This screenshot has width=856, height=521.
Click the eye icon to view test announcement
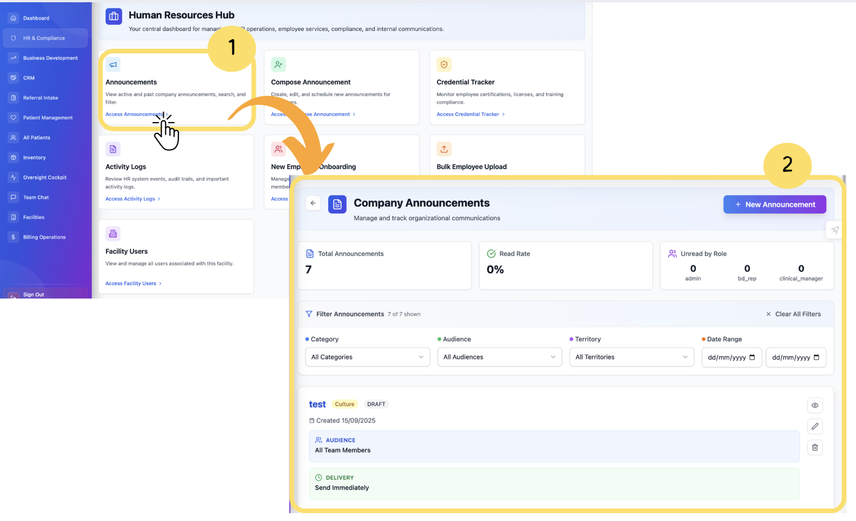tap(814, 406)
